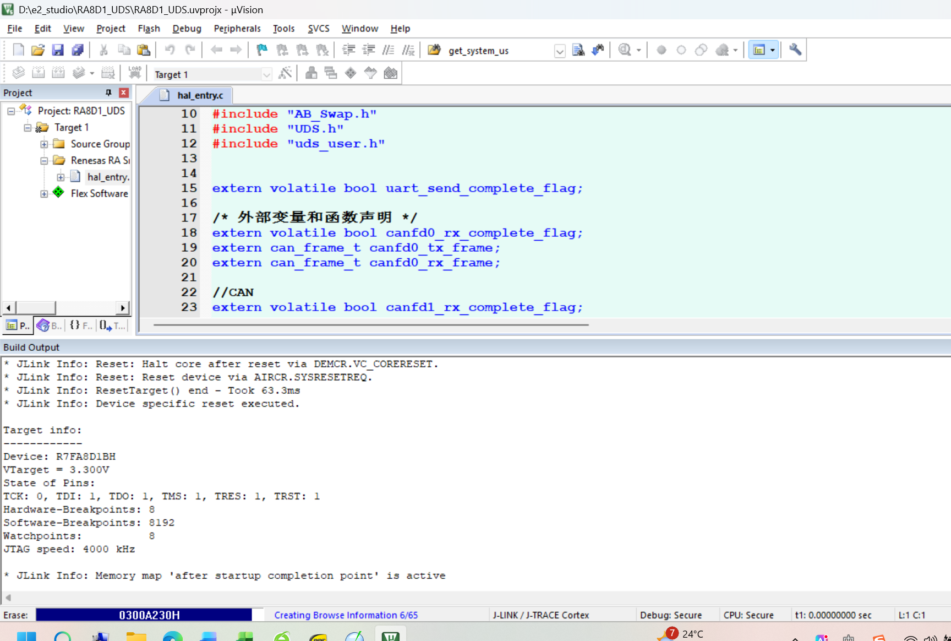Click the Select Software Packs icon

(370, 73)
